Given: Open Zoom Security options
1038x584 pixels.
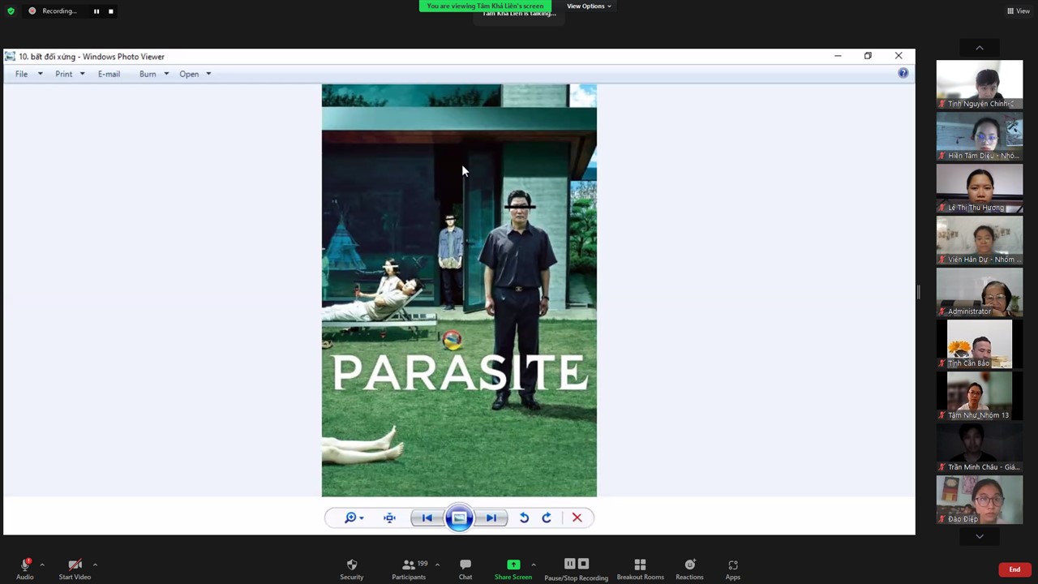Looking at the screenshot, I should [x=351, y=569].
